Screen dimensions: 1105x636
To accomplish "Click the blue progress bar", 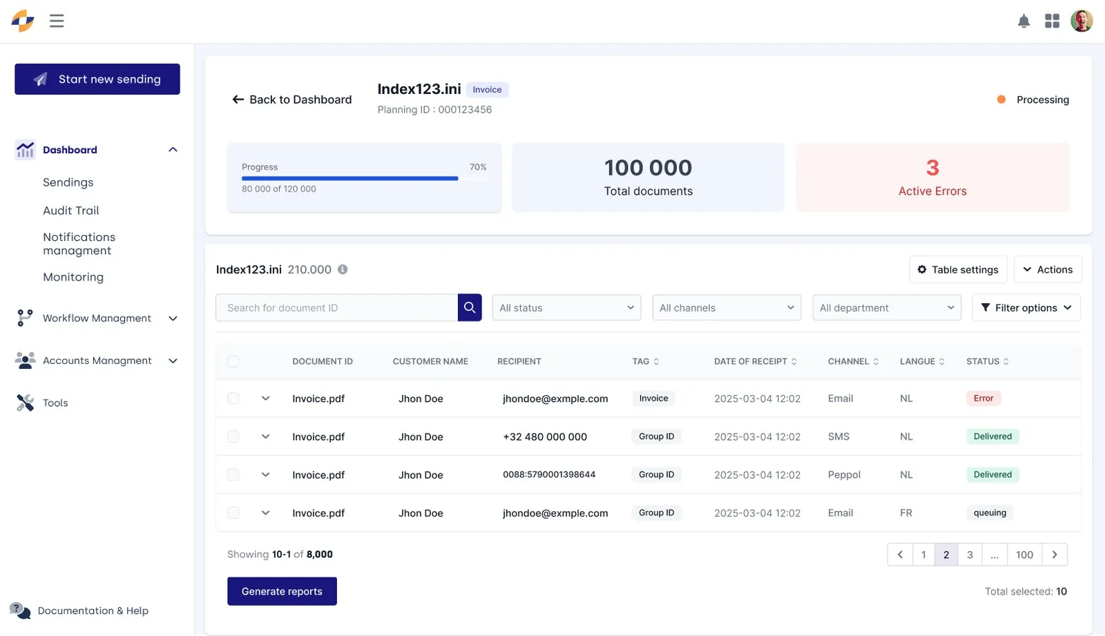I will pos(349,178).
